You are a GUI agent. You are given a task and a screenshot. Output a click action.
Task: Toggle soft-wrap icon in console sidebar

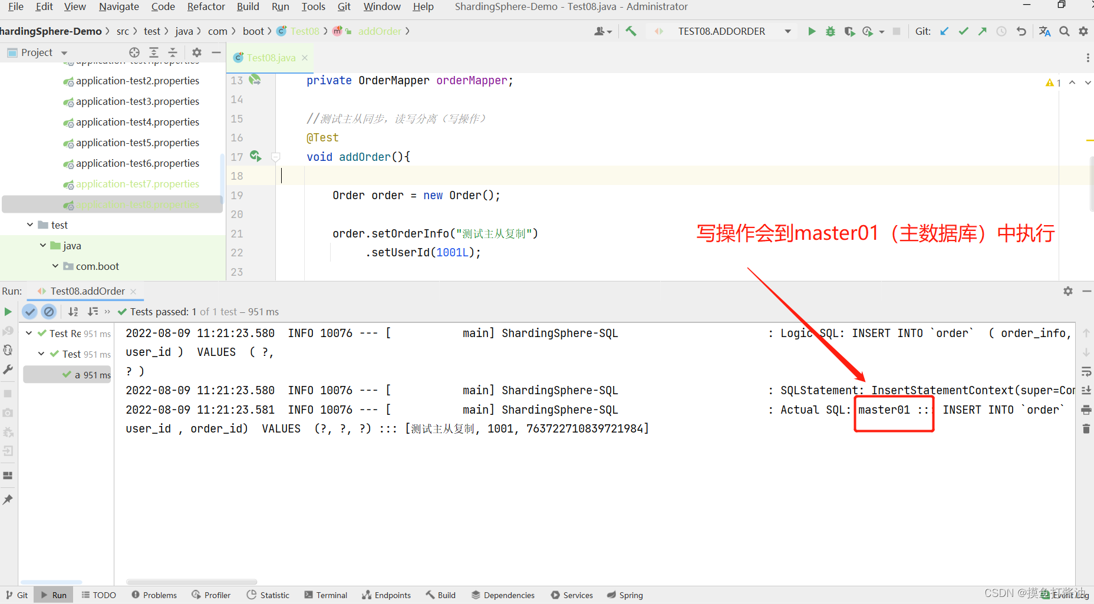[x=1086, y=371]
